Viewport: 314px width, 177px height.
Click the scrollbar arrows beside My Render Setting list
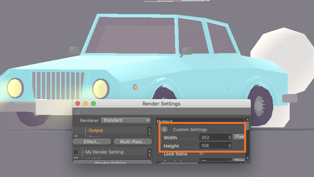[150, 153]
